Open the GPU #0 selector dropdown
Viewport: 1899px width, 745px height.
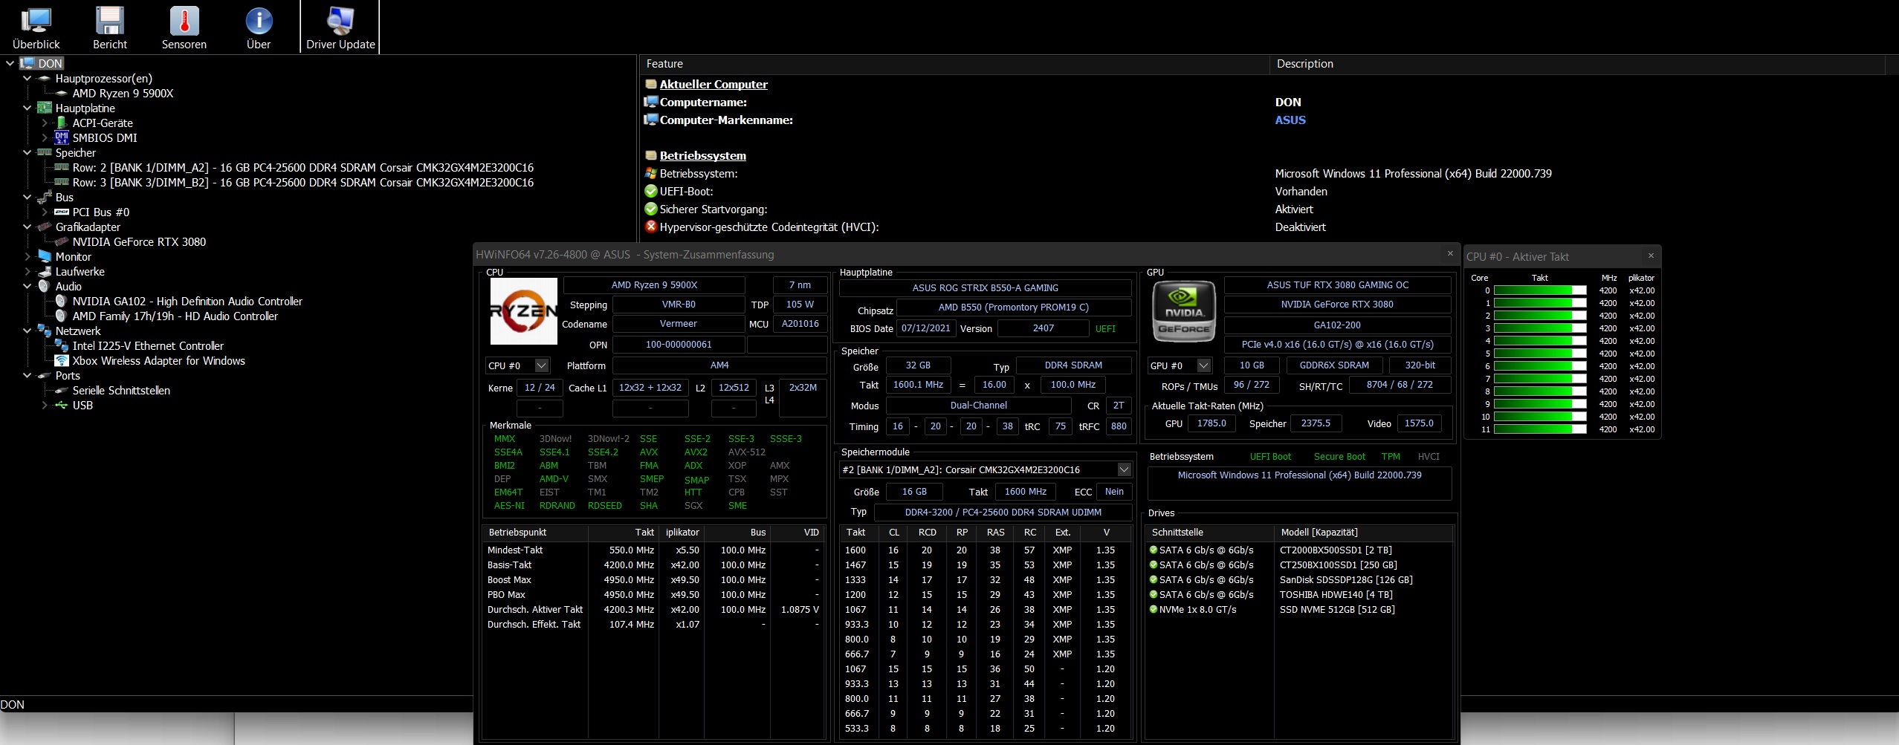[x=1204, y=365]
